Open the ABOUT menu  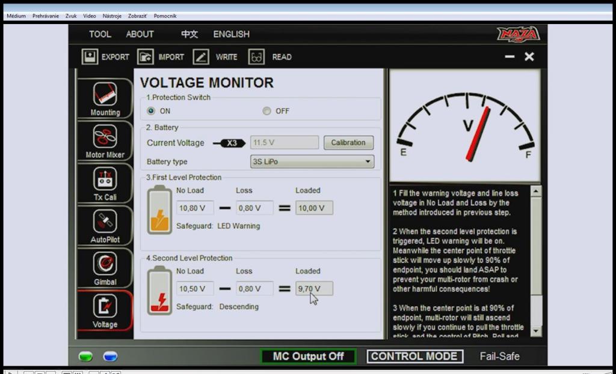coord(140,34)
